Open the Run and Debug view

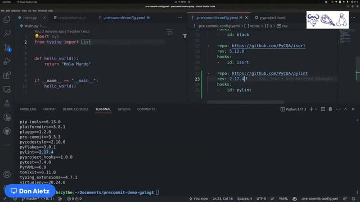pyautogui.click(x=7, y=61)
